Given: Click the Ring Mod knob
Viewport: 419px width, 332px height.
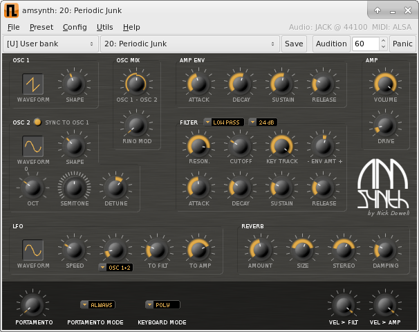Looking at the screenshot, I should 136,125.
